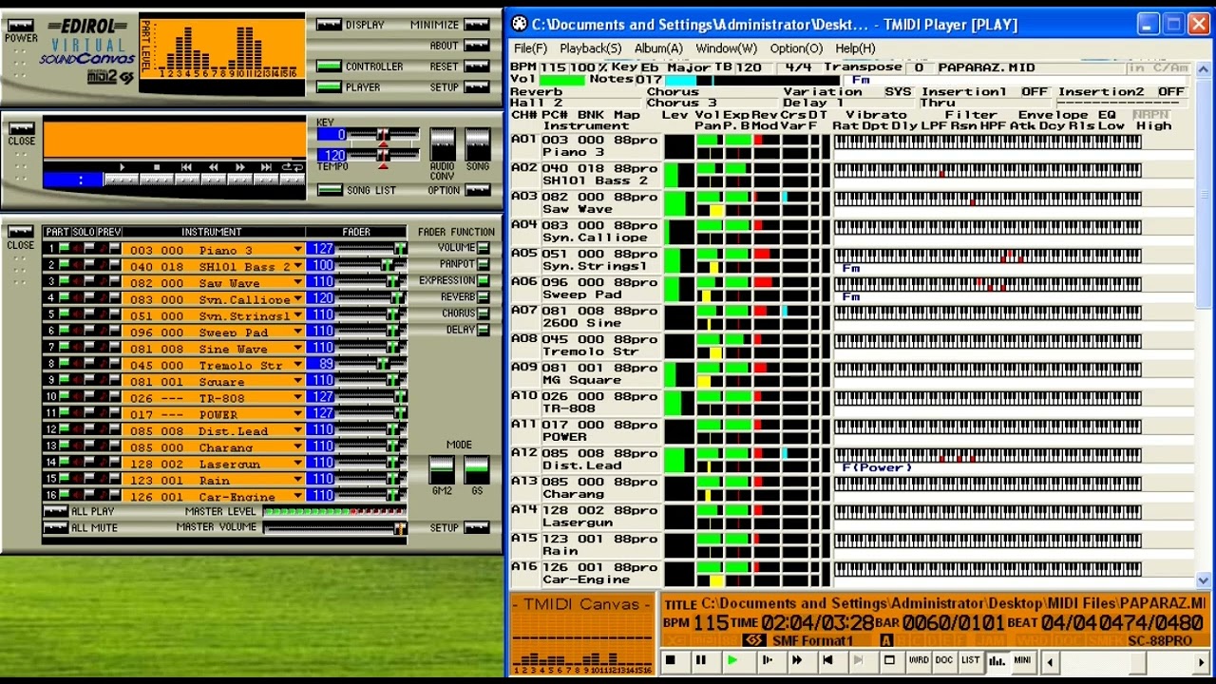Click the All Play button
This screenshot has height=684, width=1216.
[x=56, y=511]
